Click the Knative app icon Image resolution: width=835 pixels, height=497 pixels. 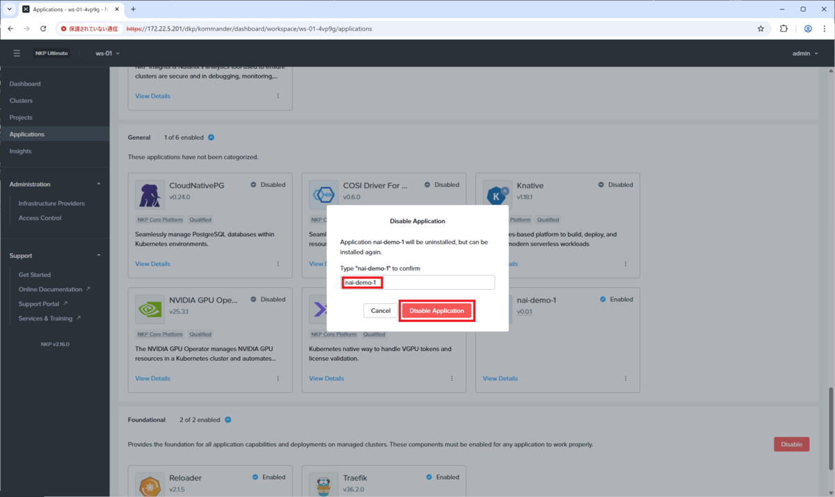click(498, 195)
